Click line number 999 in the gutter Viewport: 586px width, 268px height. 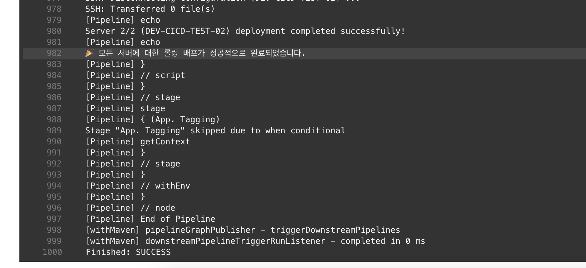click(x=54, y=241)
